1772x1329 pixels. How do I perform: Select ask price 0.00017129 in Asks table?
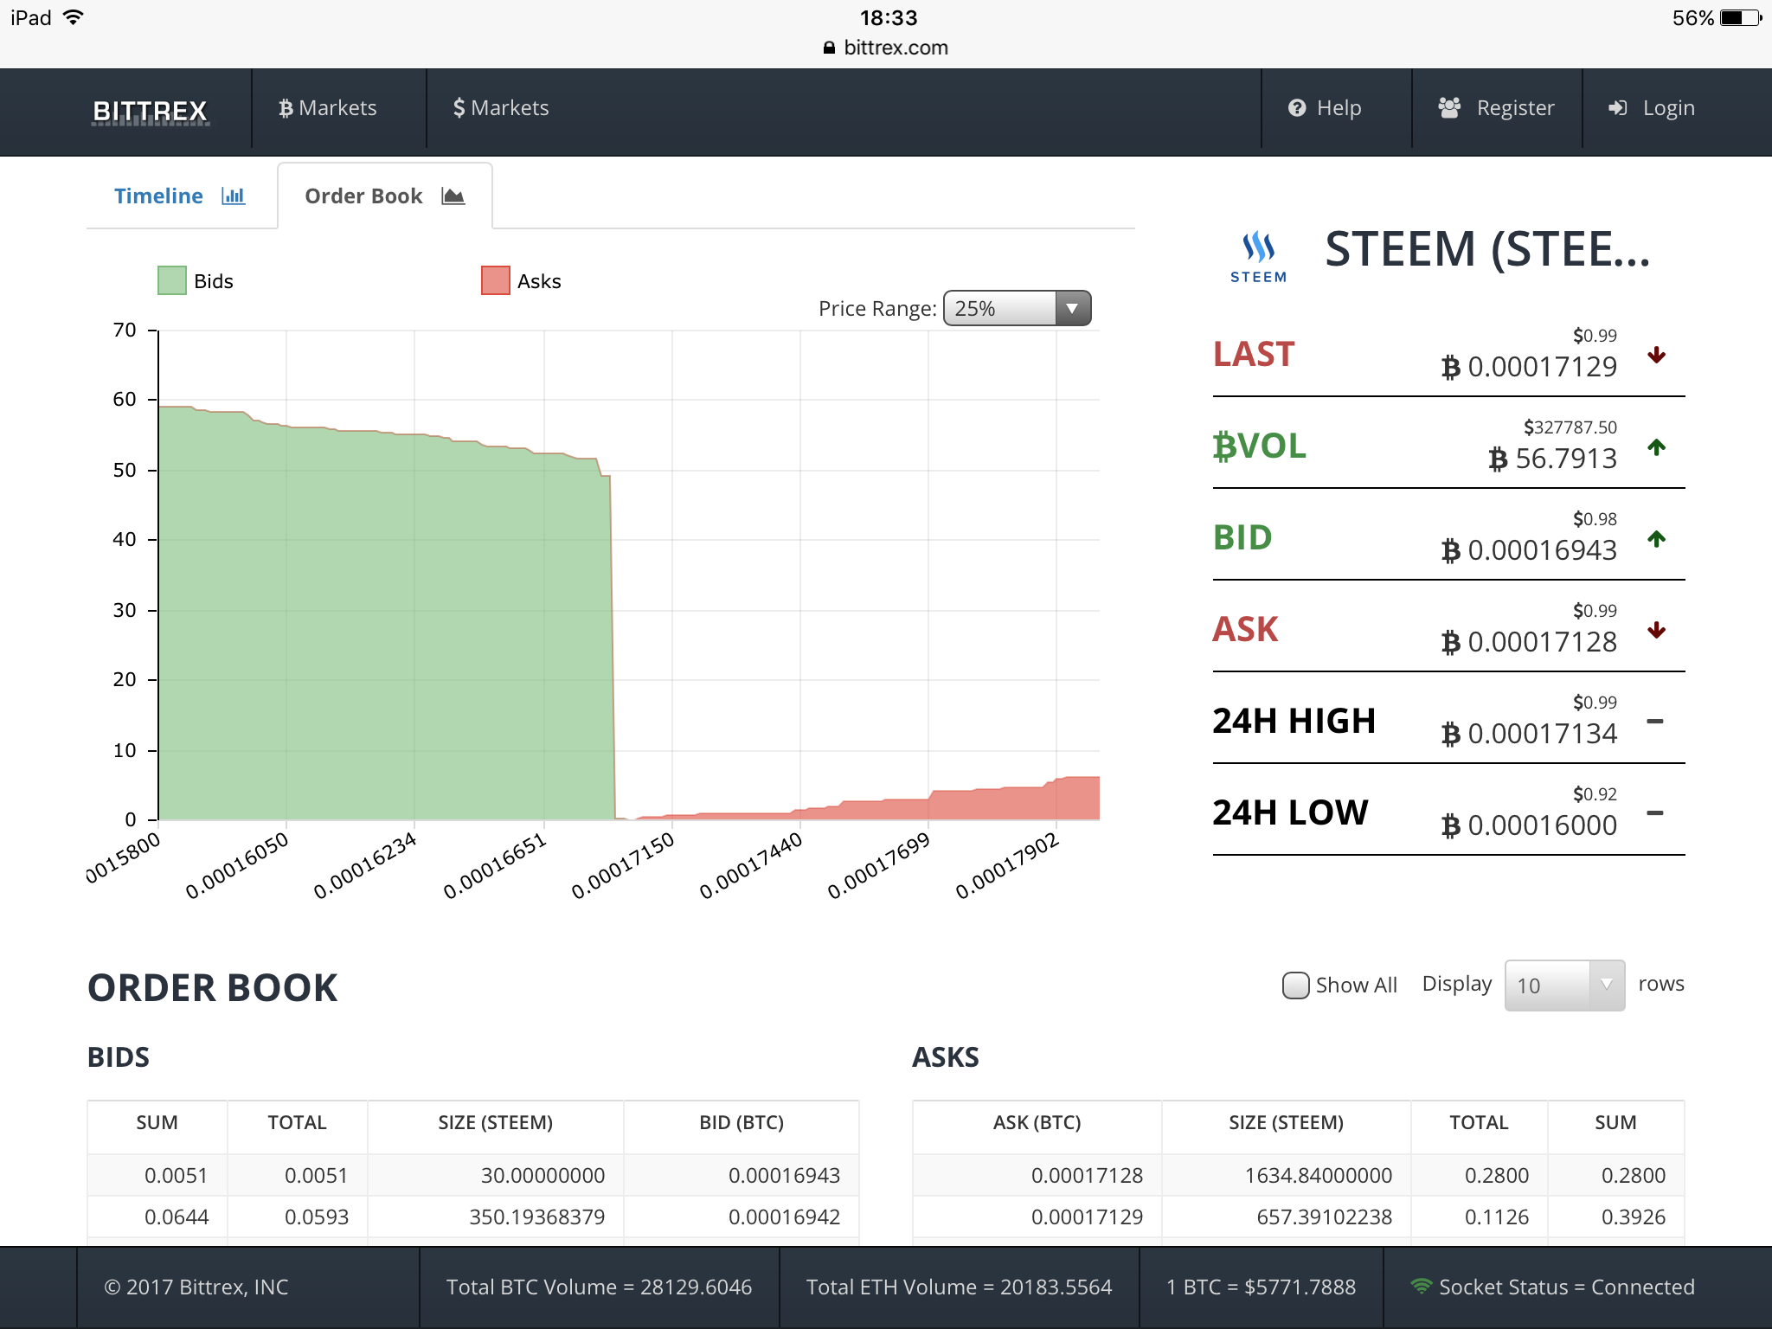click(1087, 1217)
